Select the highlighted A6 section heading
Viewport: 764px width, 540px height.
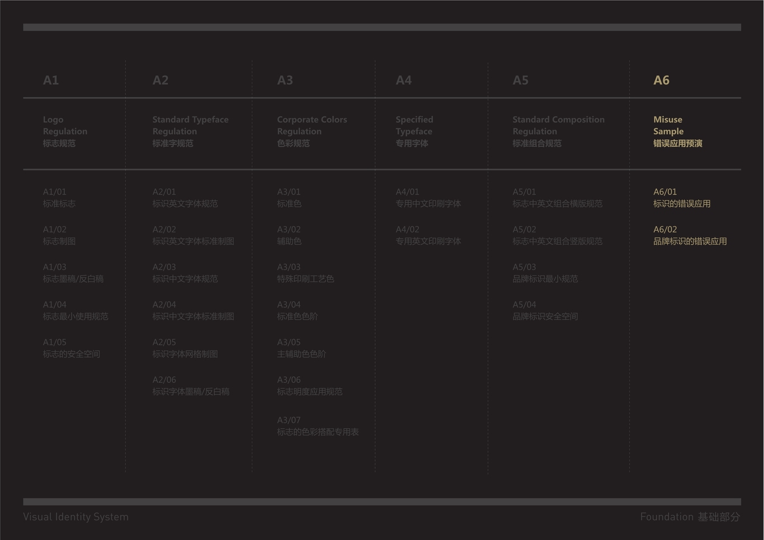(x=662, y=80)
